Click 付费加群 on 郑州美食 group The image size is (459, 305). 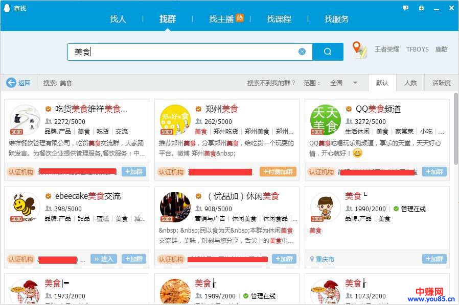278,172
